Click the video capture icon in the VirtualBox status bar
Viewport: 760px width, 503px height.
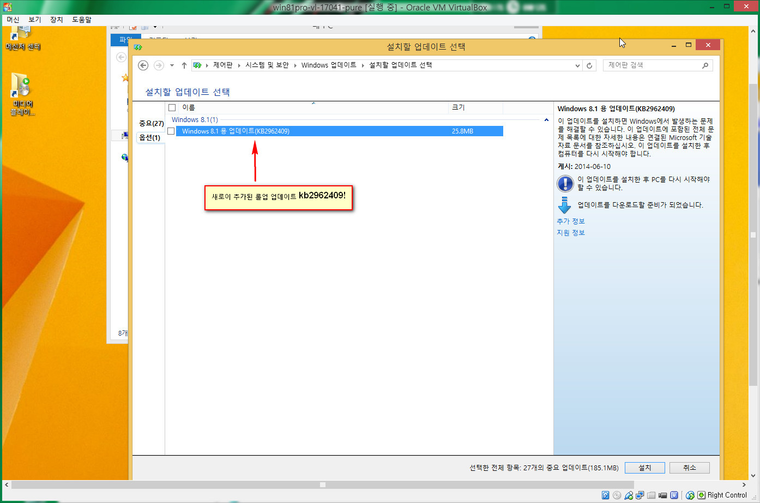(662, 495)
